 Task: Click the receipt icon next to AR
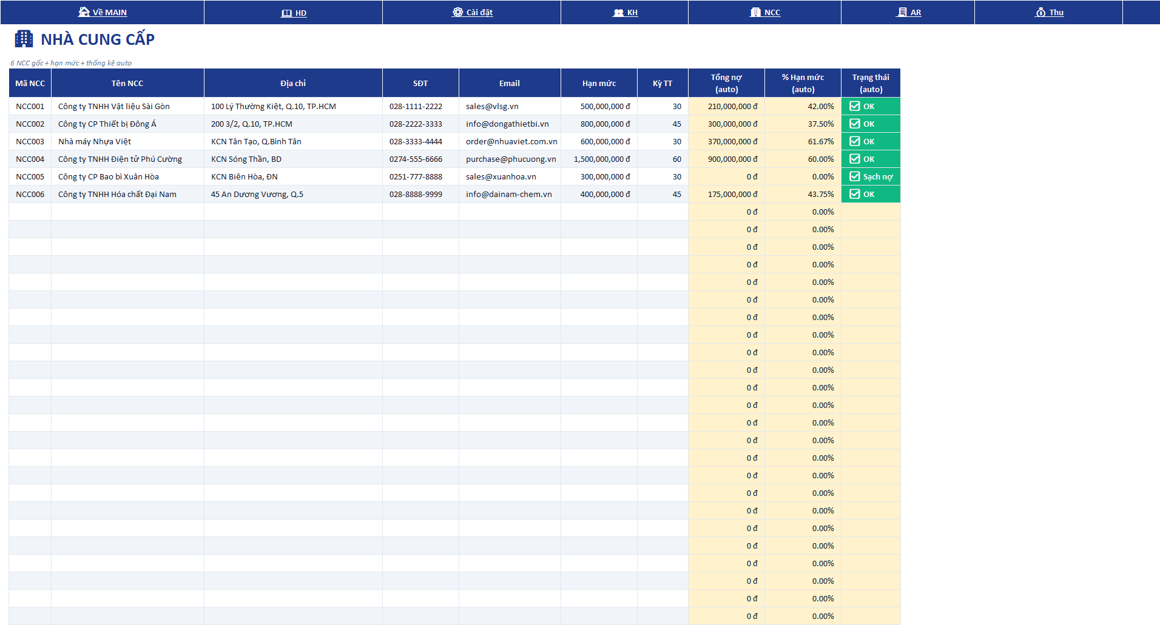click(x=902, y=12)
